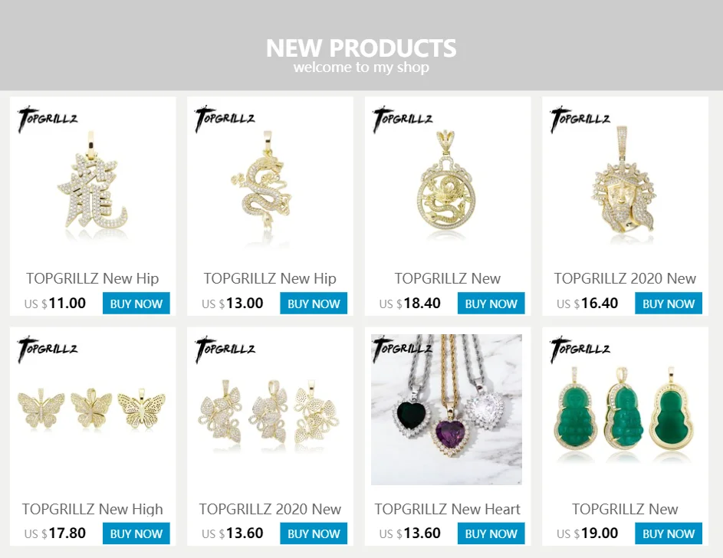Open the TOPGRILLZ 2020 New title above $16.40
Screen dimensions: 723x558
coord(625,278)
